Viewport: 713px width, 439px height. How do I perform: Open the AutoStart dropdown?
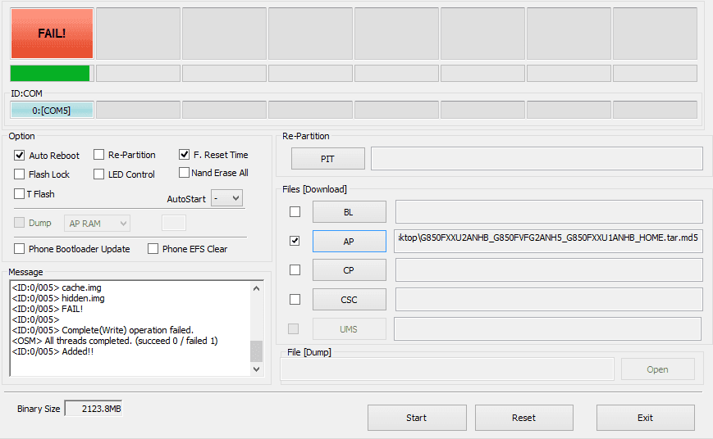(227, 198)
